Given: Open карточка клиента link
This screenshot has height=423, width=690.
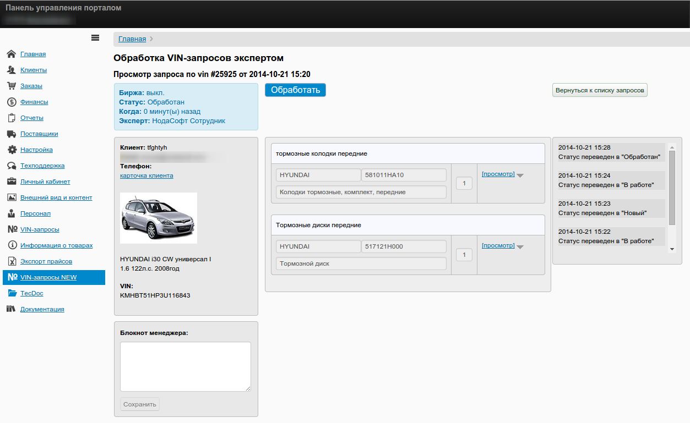Looking at the screenshot, I should pyautogui.click(x=146, y=175).
